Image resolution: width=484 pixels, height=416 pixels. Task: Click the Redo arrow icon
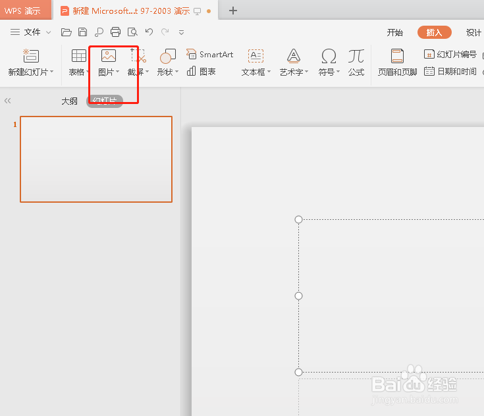tap(165, 32)
